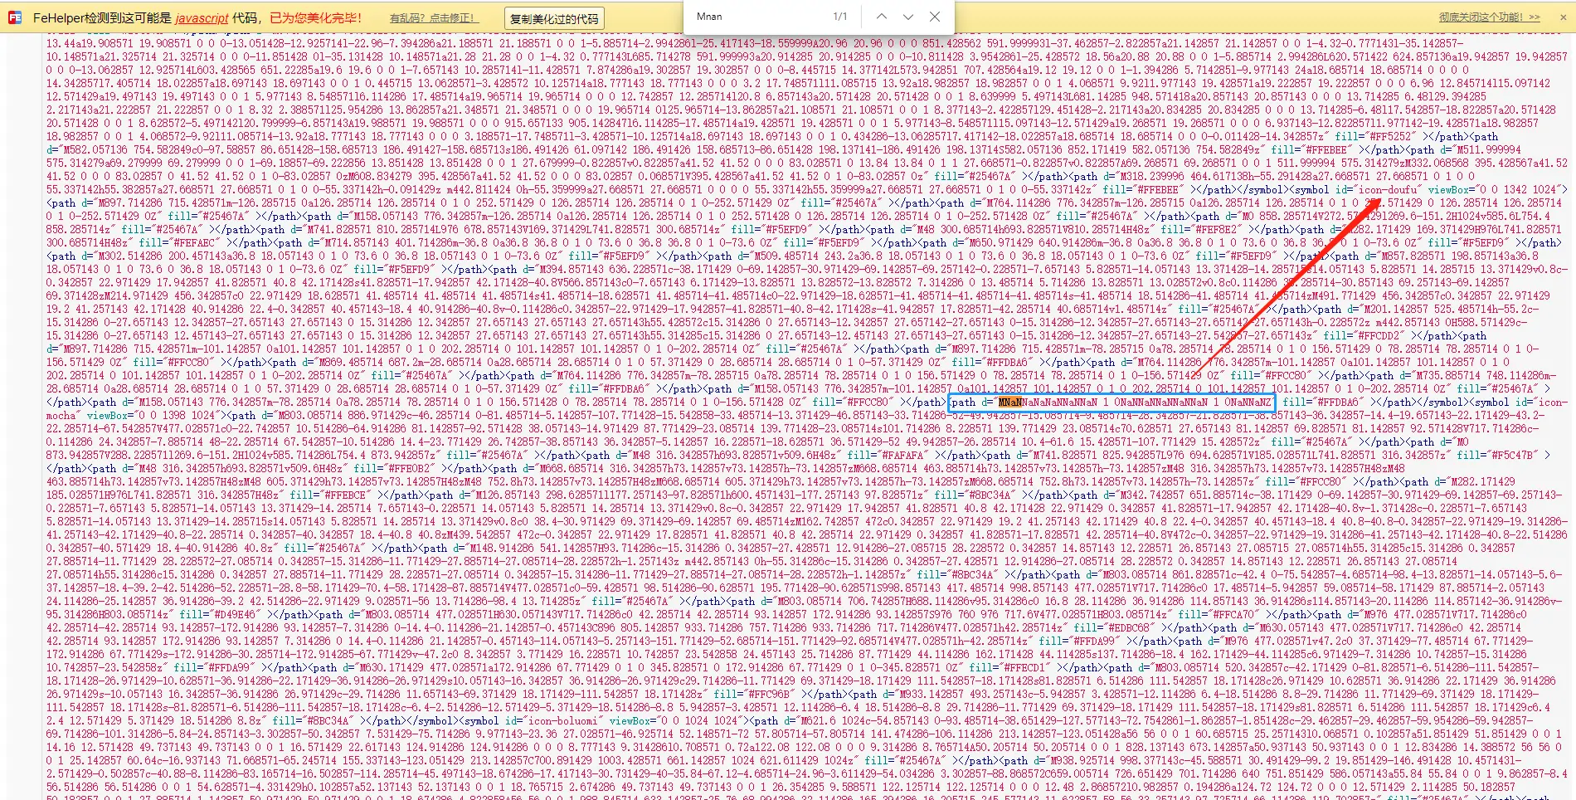Jump to previous find match arrow
The image size is (1576, 800).
point(882,17)
